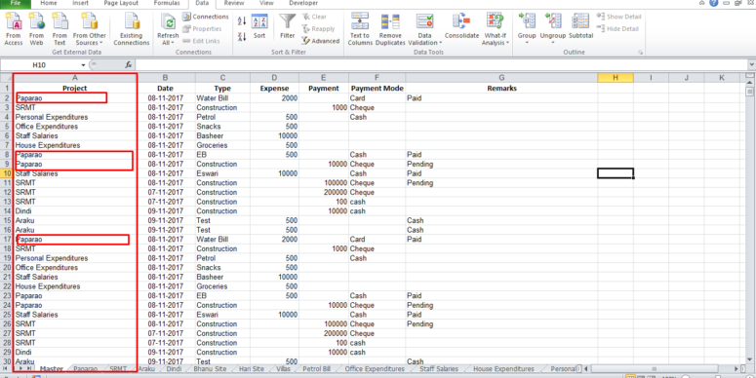Sort Z to A descending
Screen dimensions: 756x378
click(242, 36)
